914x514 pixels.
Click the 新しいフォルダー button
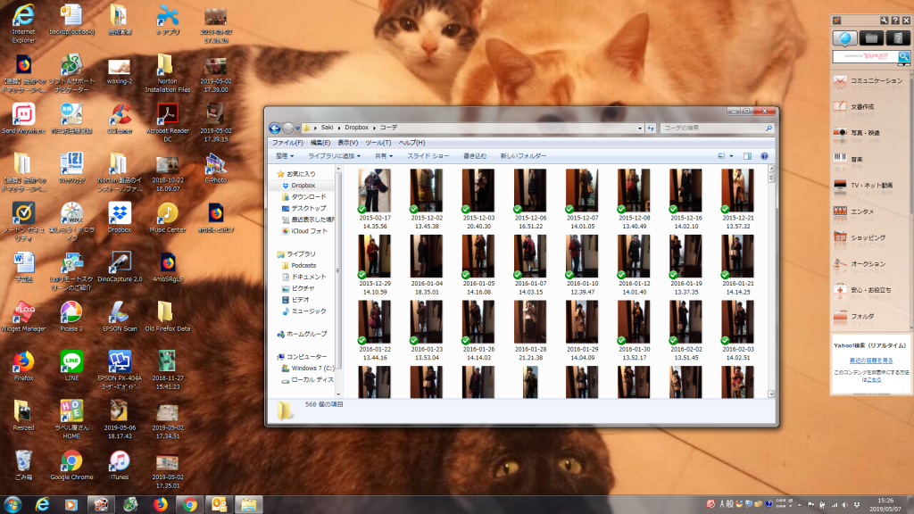(x=523, y=156)
